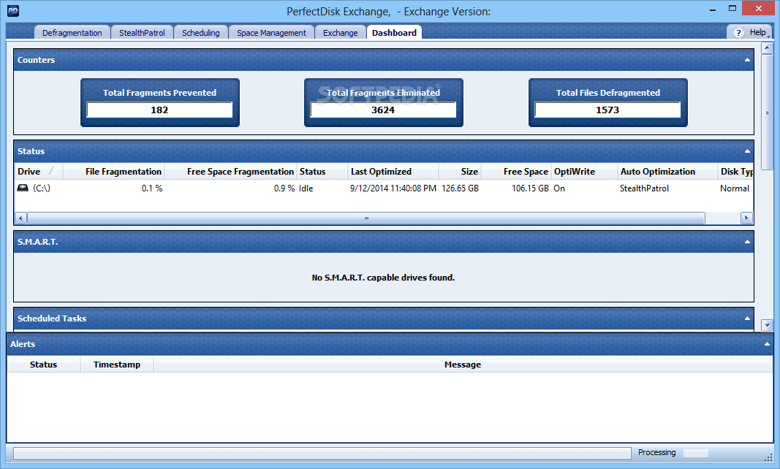Collapse the S.M.A.R.T. section
Screen dimensions: 780x469
click(746, 242)
